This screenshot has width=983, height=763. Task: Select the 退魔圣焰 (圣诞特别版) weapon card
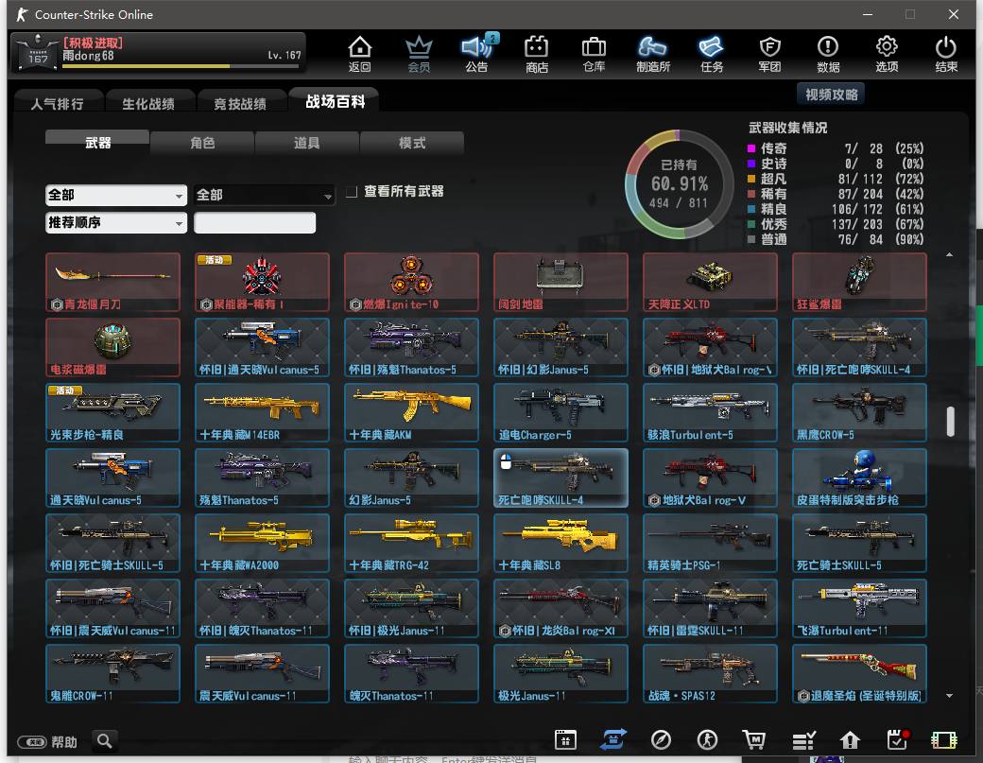(859, 673)
